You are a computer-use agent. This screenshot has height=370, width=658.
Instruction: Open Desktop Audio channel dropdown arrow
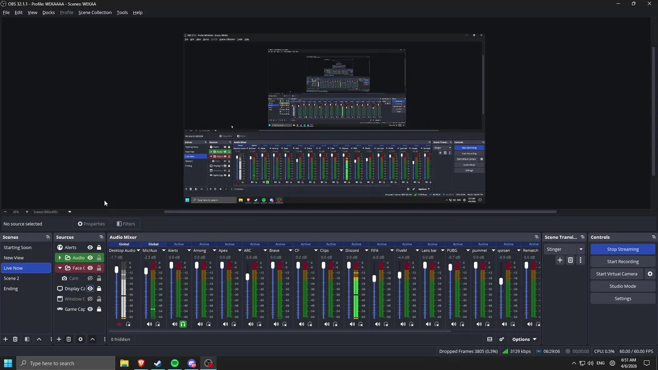[138, 251]
